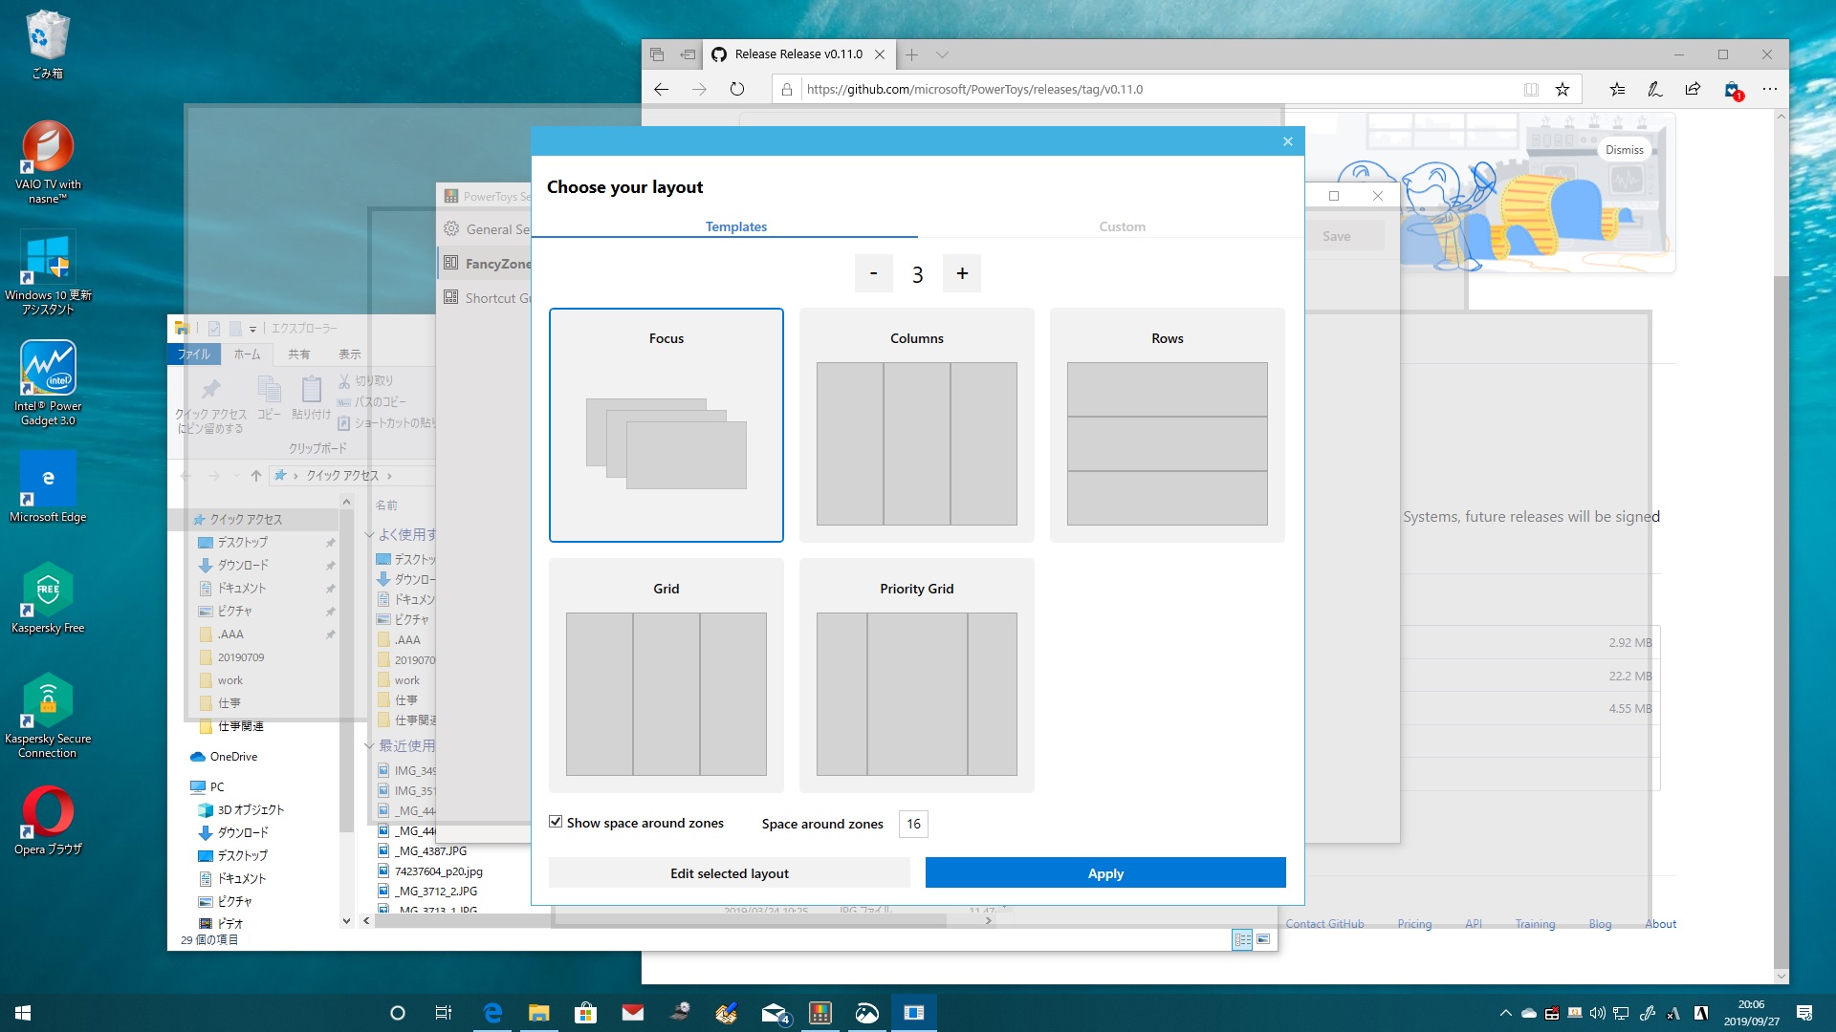Image resolution: width=1836 pixels, height=1032 pixels.
Task: Toggle reading view icon in address bar
Action: (1531, 89)
